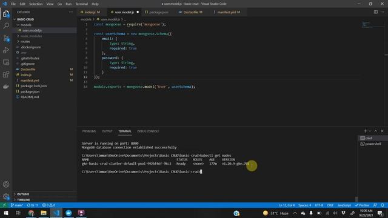Open the errors and warnings count in status bar
The height and width of the screenshot is (218, 388).
point(48,205)
